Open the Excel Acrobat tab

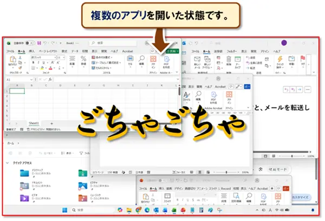[x=127, y=51]
